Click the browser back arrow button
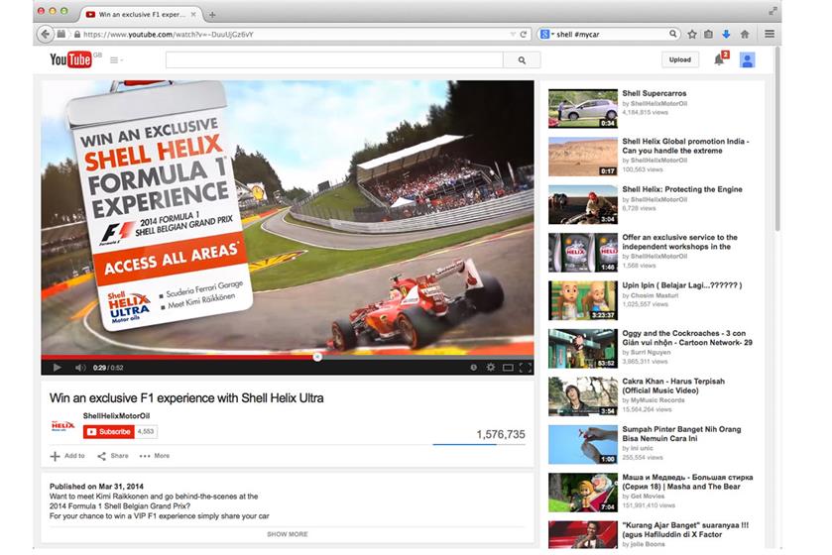Viewport: 832px width, 555px height. tap(45, 34)
